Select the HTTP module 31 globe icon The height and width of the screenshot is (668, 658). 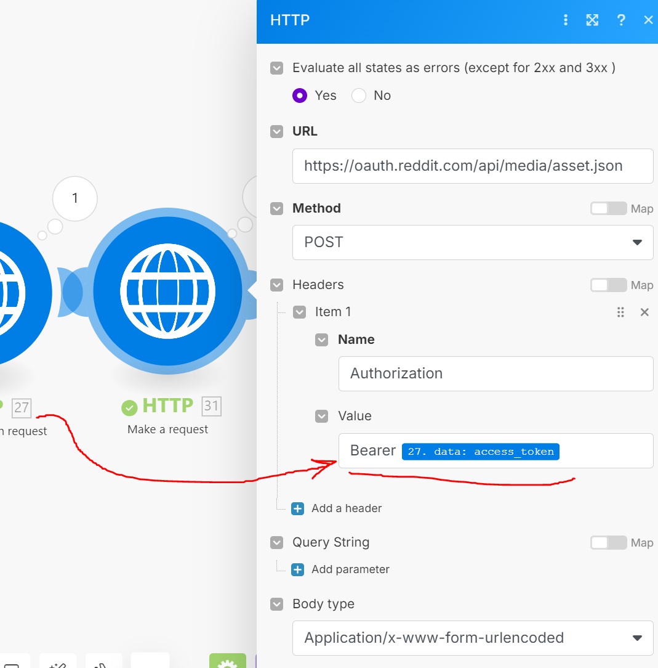pyautogui.click(x=167, y=291)
